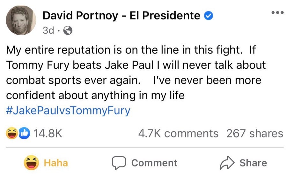Screen dimensions: 286x176
Task: Click the globe public privacy icon
Action: [x=68, y=31]
